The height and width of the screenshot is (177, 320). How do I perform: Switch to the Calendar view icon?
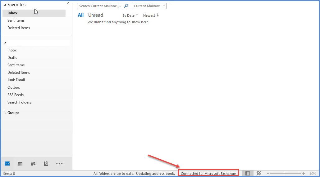point(20,164)
